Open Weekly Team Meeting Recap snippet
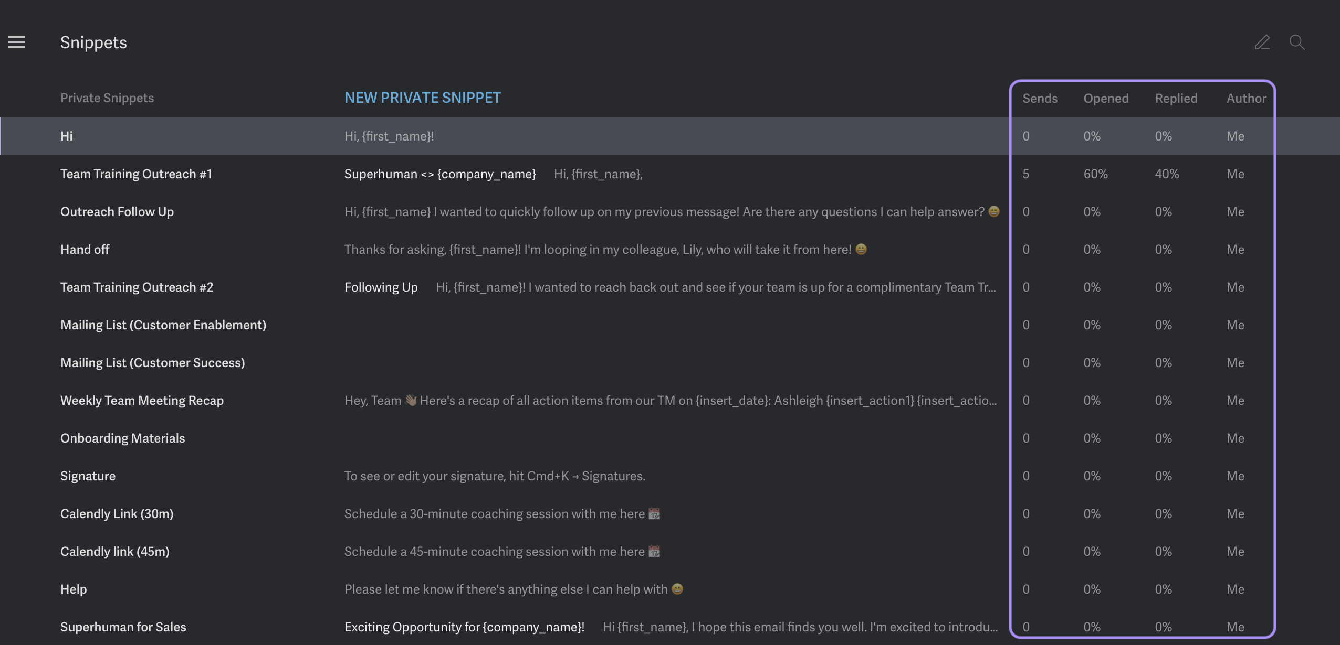This screenshot has height=645, width=1340. point(142,401)
